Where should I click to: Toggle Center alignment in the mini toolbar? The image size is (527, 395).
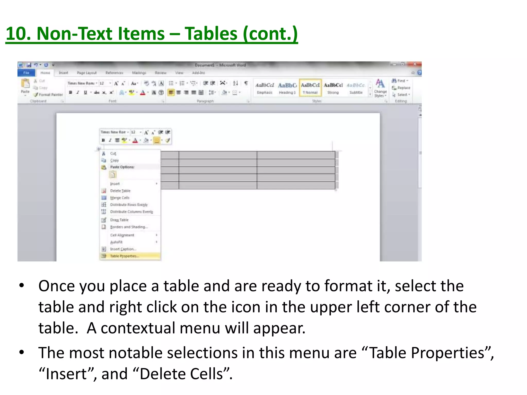[117, 140]
